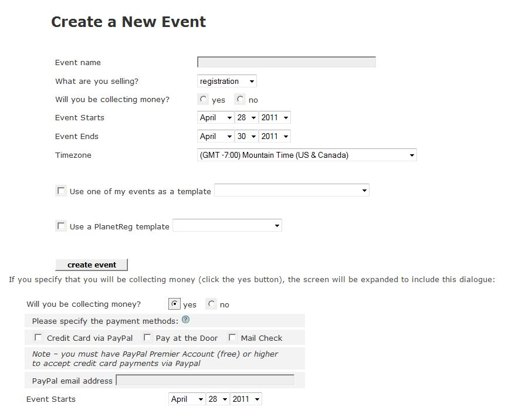Change the Event Ends day value
Image resolution: width=515 pixels, height=410 pixels.
click(245, 136)
